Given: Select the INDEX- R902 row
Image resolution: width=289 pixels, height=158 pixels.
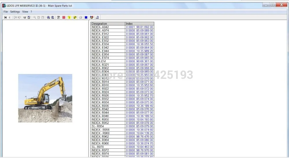Looking at the screenshot, I should pos(122,68).
